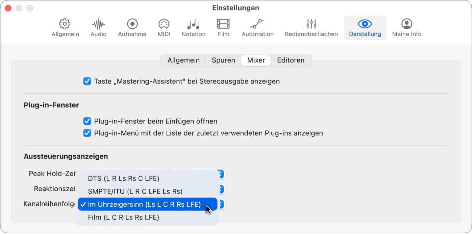The image size is (472, 234).
Task: Switch to the Editoren tab
Action: [x=291, y=60]
